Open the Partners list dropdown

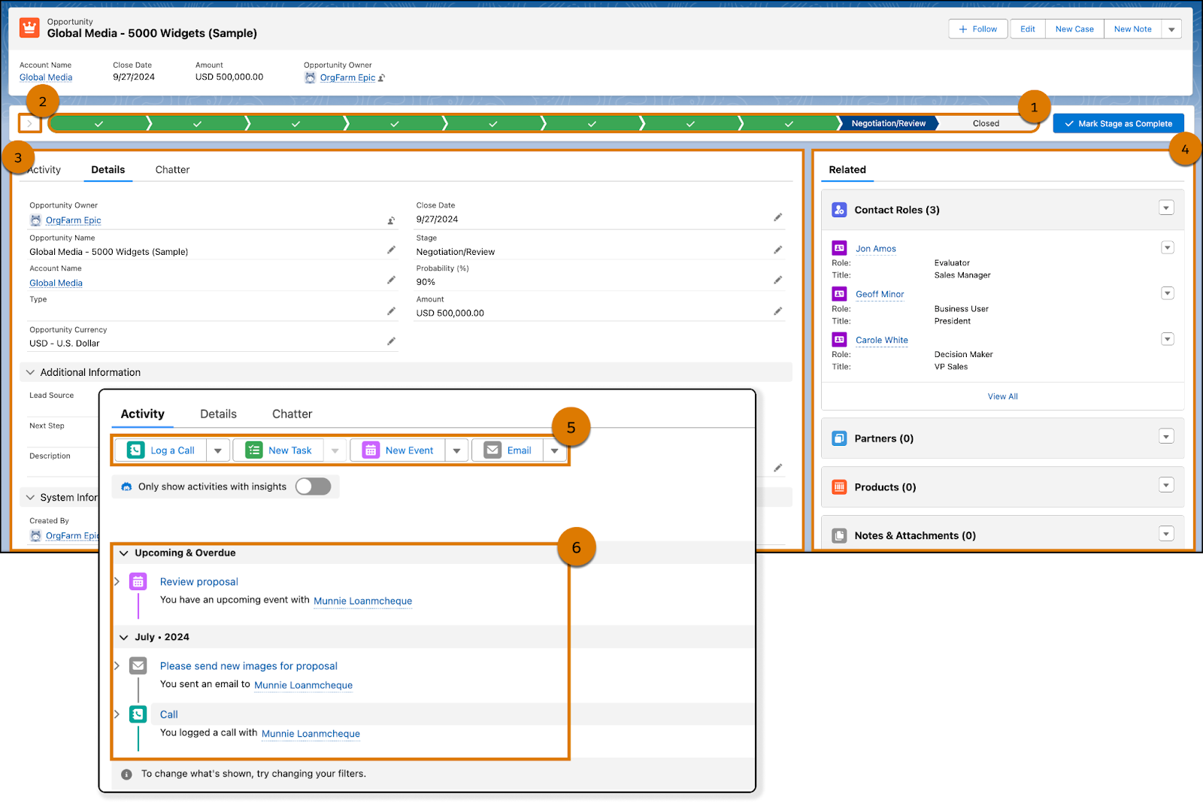pyautogui.click(x=1166, y=436)
